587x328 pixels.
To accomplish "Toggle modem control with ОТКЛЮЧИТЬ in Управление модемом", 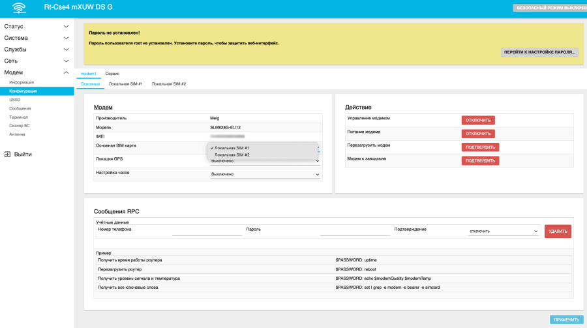I will pyautogui.click(x=477, y=120).
